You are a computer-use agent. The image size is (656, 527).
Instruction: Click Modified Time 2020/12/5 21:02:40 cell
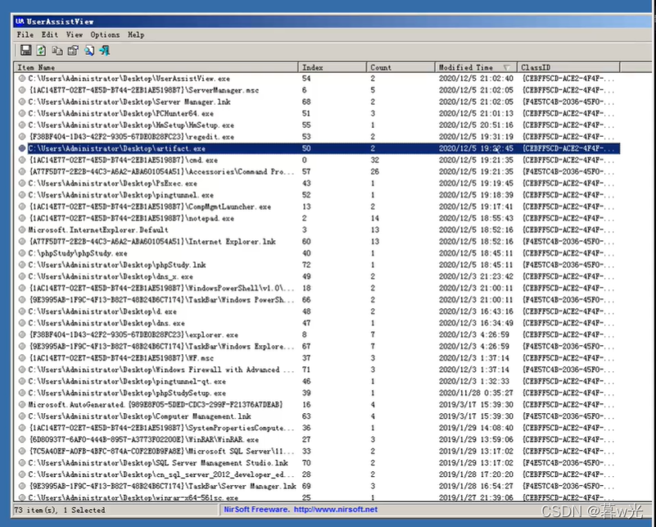(x=476, y=79)
